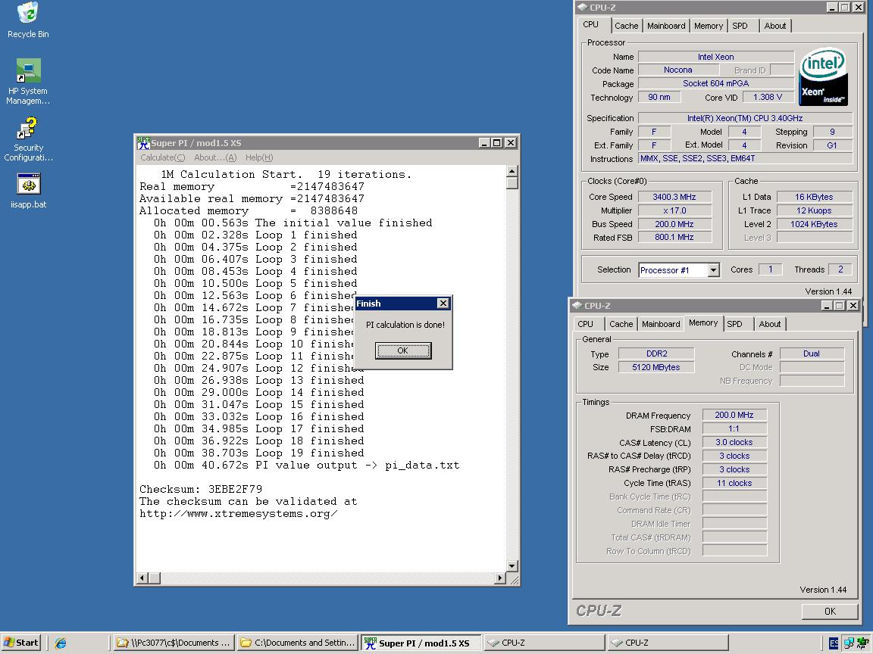873x654 pixels.
Task: Open Cache tab in upper CPU-Z window
Action: 627,26
